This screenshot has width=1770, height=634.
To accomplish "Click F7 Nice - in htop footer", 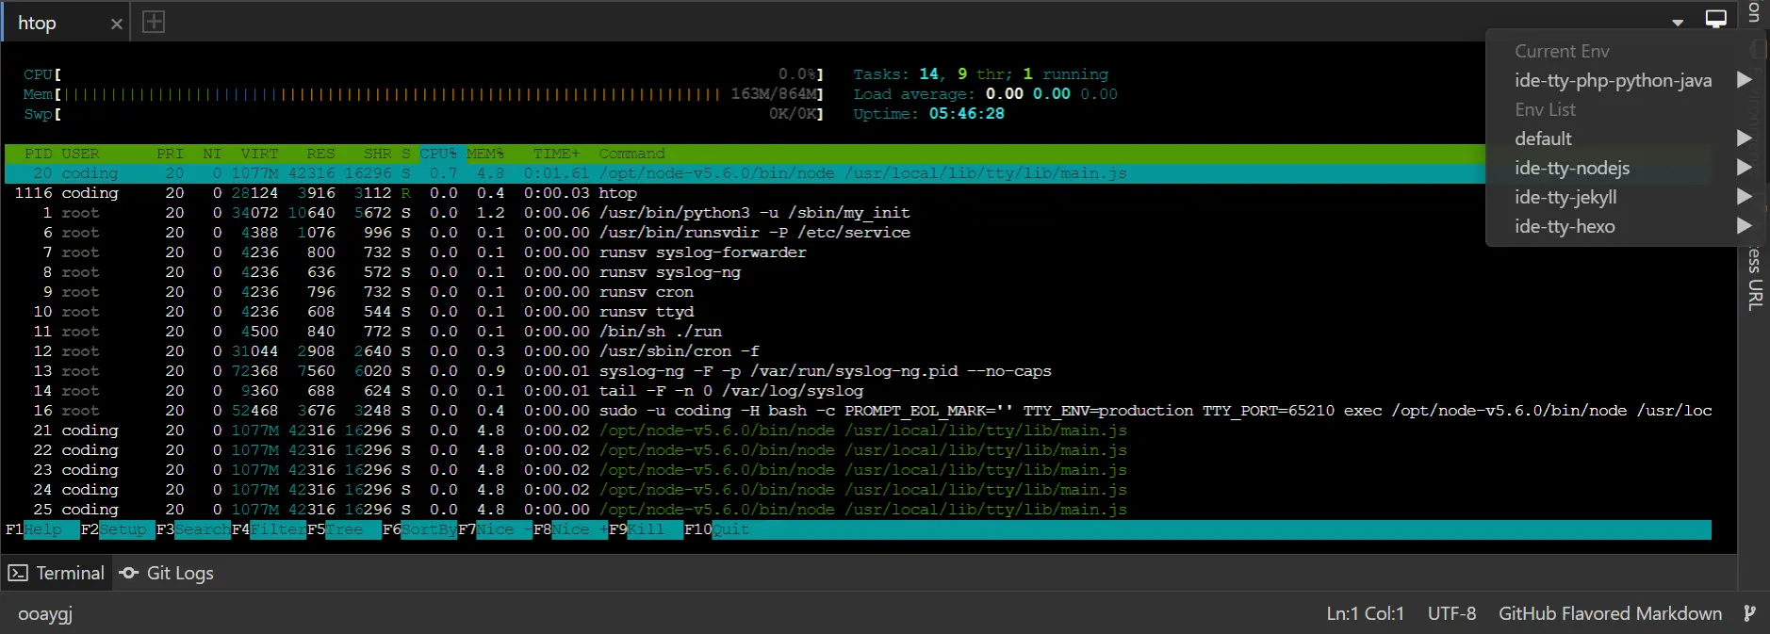I will point(495,529).
